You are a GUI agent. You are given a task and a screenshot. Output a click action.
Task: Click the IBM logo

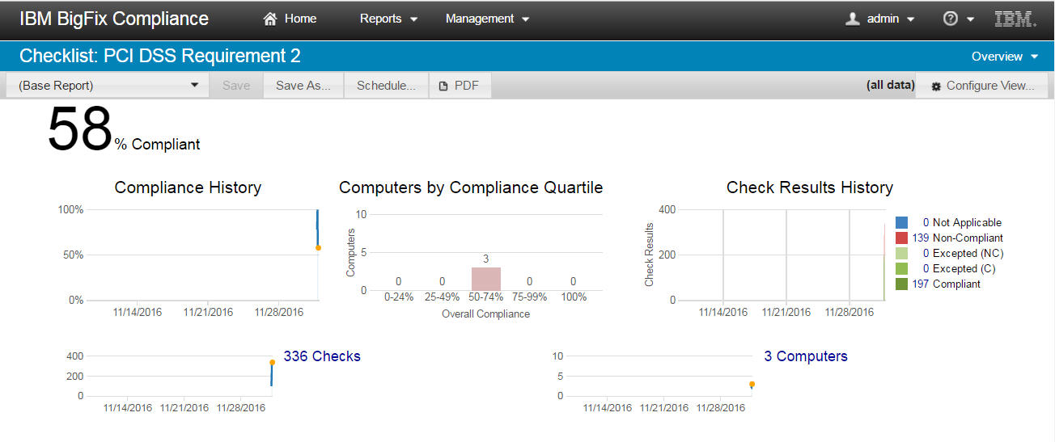tap(1015, 19)
